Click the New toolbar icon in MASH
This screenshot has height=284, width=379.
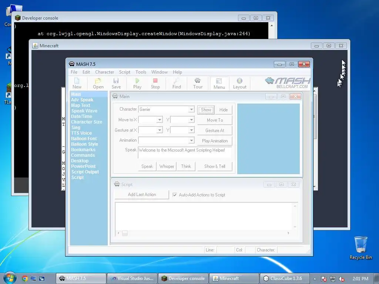[x=77, y=83]
